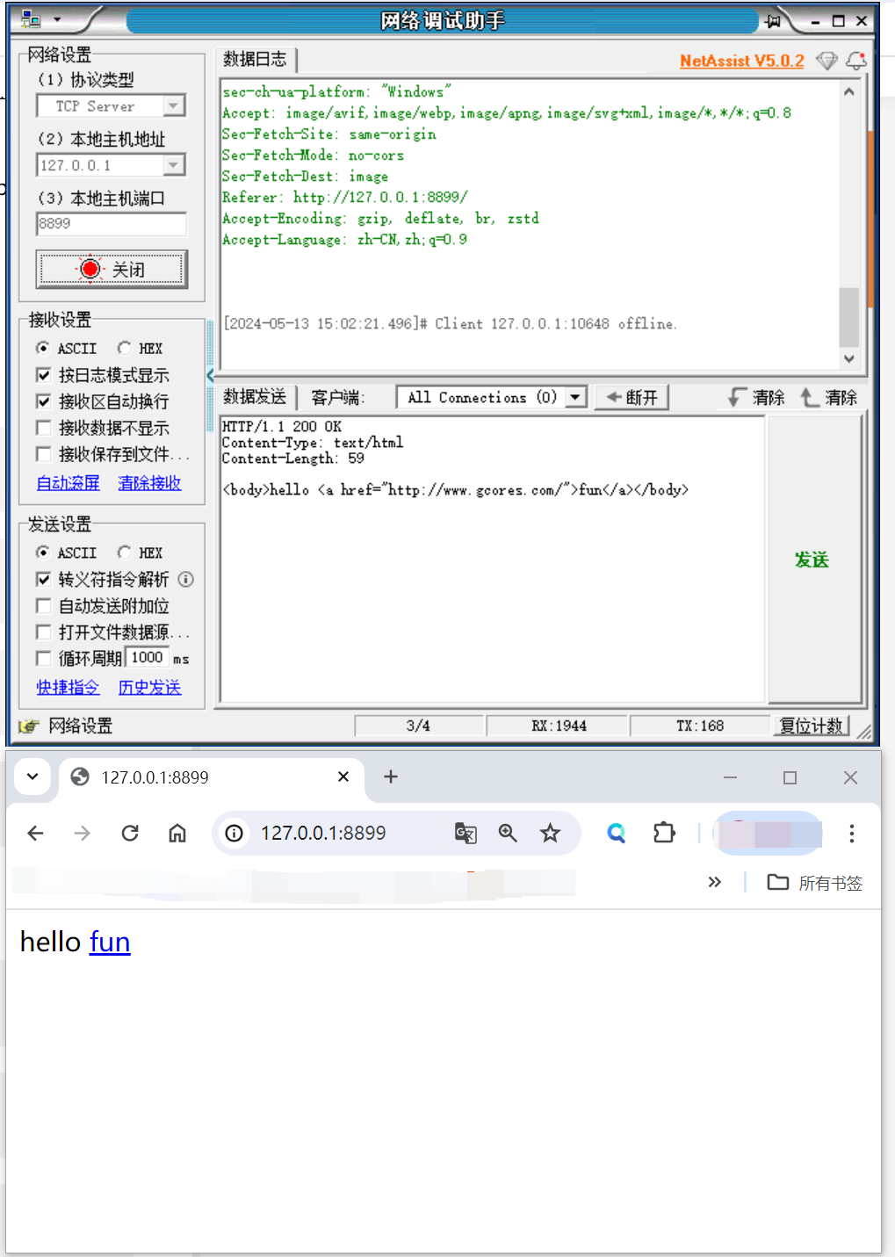Select the 127.0.0.1:8899 browser tab
Screen dimensions: 895x1257
[x=202, y=777]
